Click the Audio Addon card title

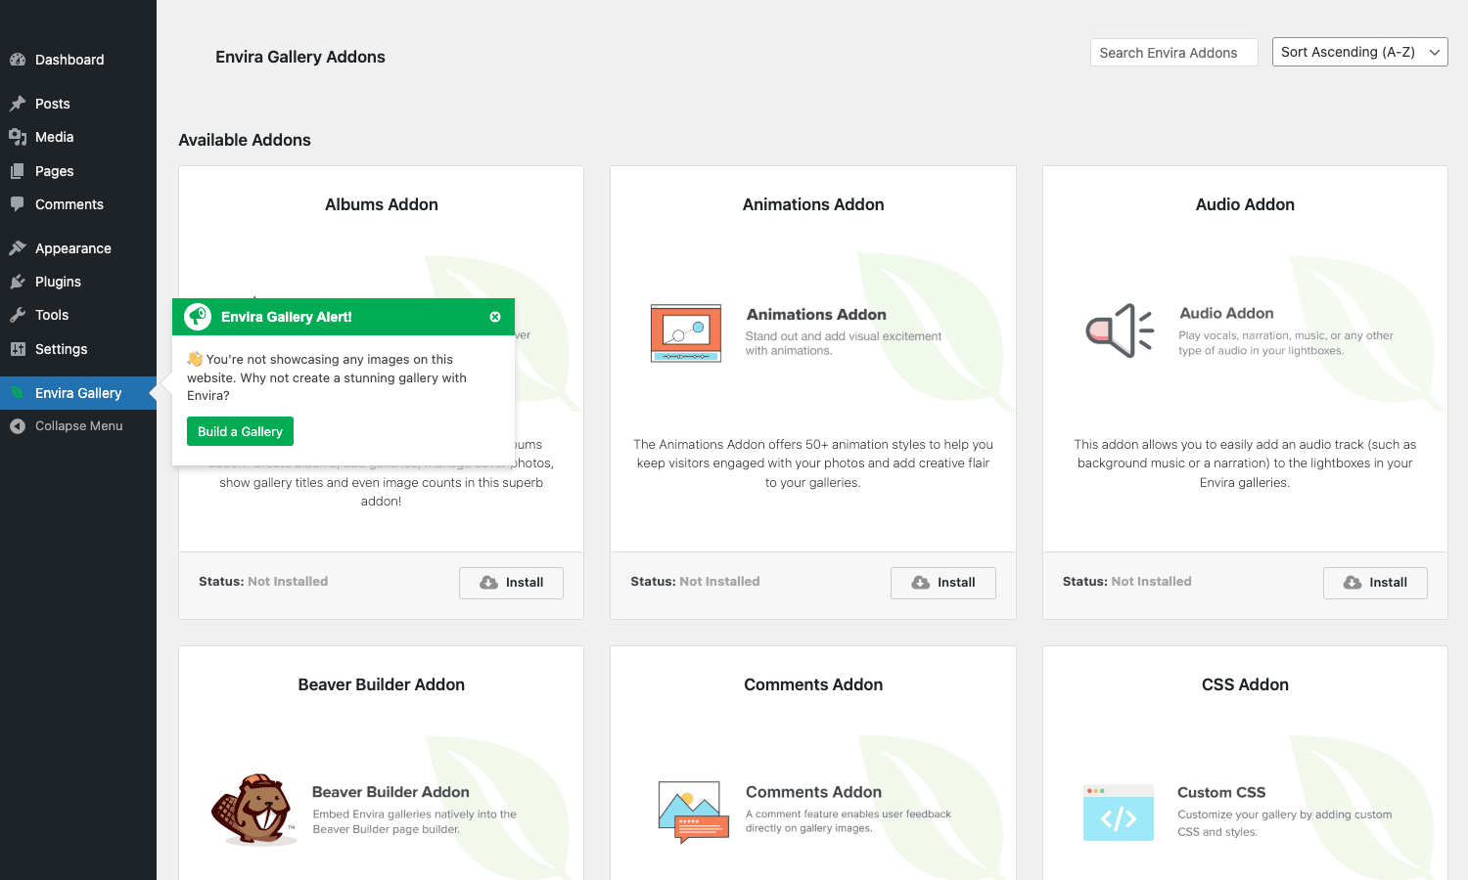[1245, 204]
